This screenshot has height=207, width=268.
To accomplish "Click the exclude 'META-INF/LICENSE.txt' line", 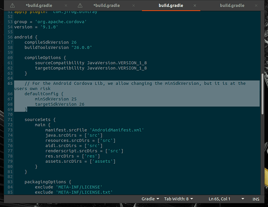I will [74, 192].
